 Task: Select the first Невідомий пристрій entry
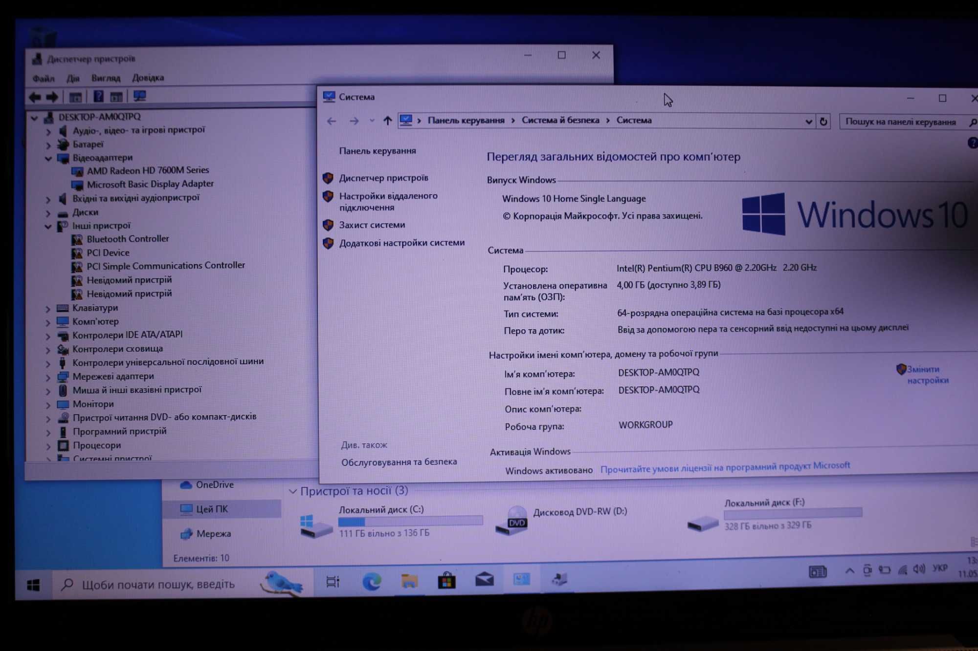(x=129, y=280)
